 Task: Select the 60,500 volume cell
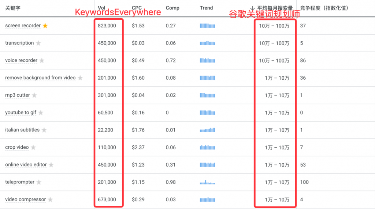[x=105, y=113]
